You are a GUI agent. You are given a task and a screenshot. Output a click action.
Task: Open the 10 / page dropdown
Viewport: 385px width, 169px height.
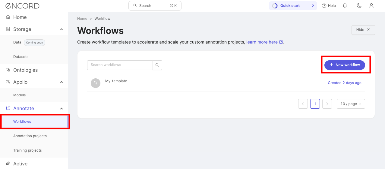click(351, 104)
